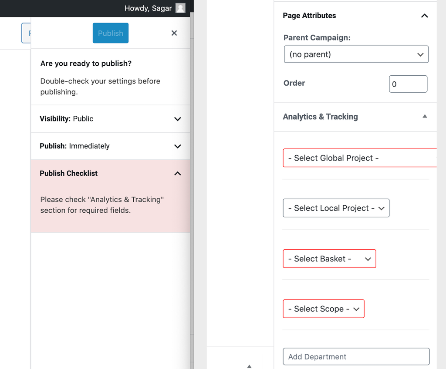Open the Parent Campaign dropdown
The image size is (446, 369).
pyautogui.click(x=356, y=54)
